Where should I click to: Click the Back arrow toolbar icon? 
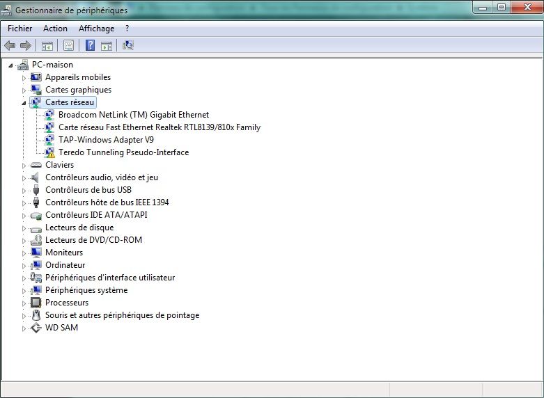(10, 45)
